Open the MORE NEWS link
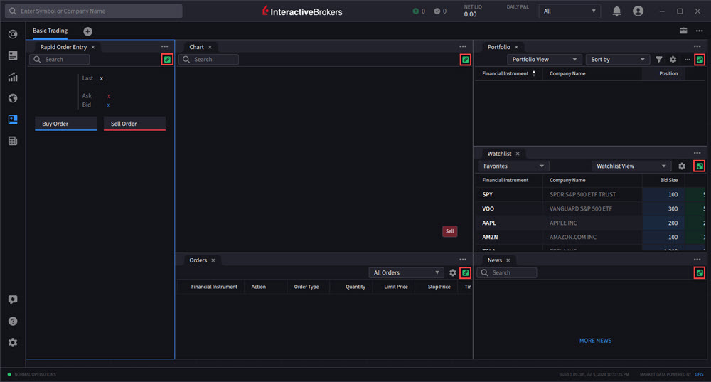This screenshot has height=382, width=711. point(595,340)
